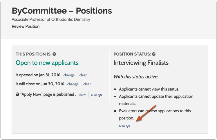Click help icon next to THIS POSITION IS

click(54, 54)
